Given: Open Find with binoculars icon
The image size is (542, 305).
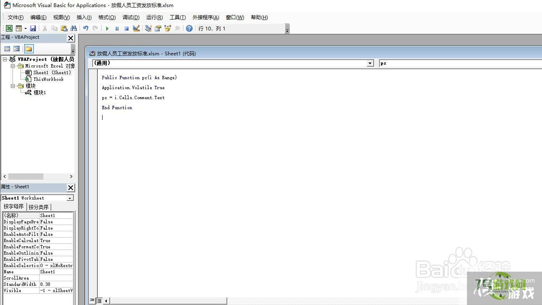Looking at the screenshot, I should point(73,28).
